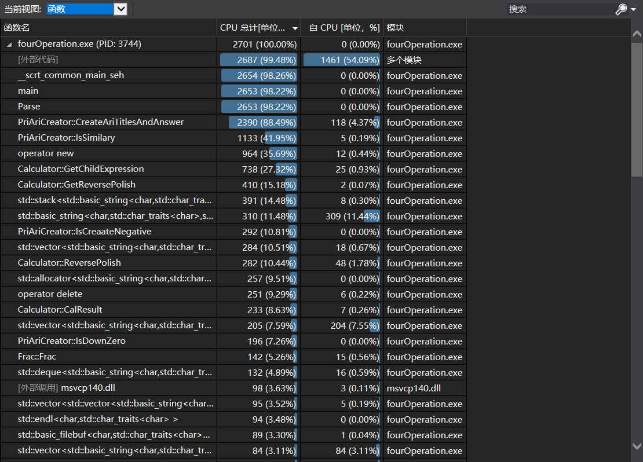Sort by the 模块 column header
This screenshot has width=643, height=462.
click(x=425, y=27)
